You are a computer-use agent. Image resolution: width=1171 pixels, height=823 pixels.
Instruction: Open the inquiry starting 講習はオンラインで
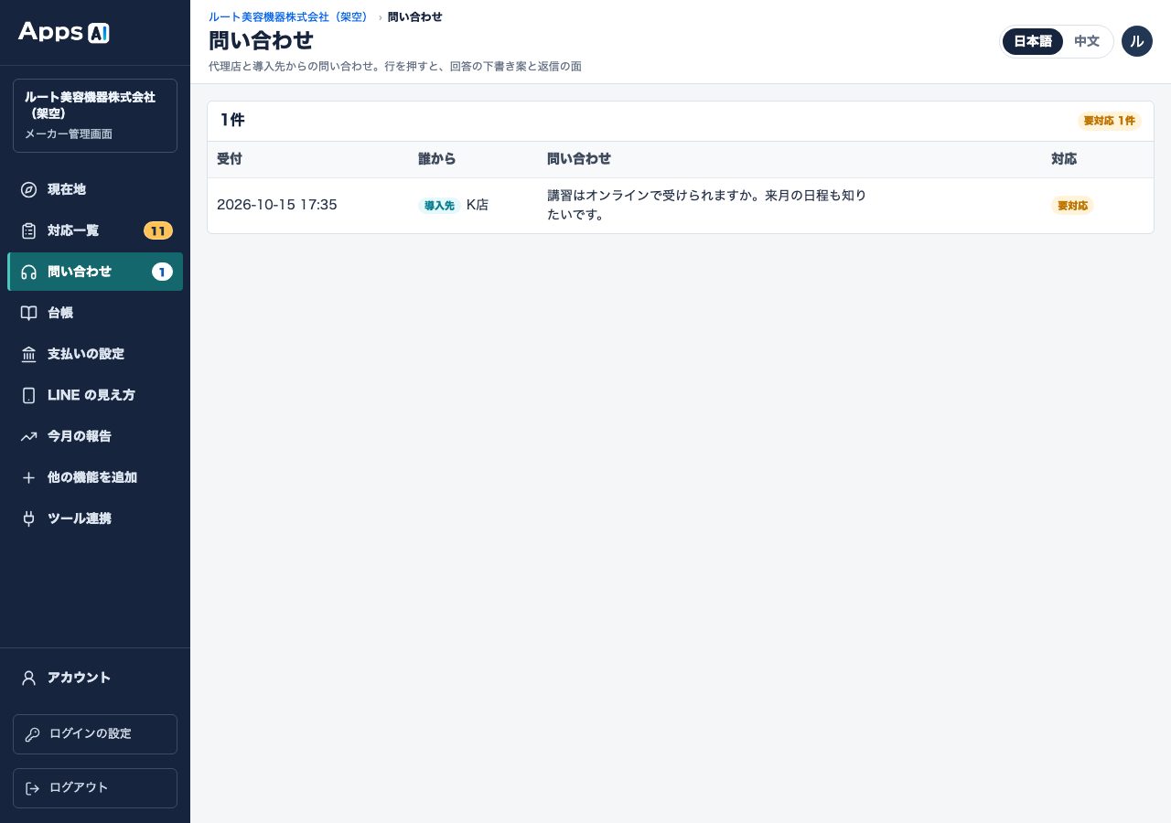[x=707, y=206]
